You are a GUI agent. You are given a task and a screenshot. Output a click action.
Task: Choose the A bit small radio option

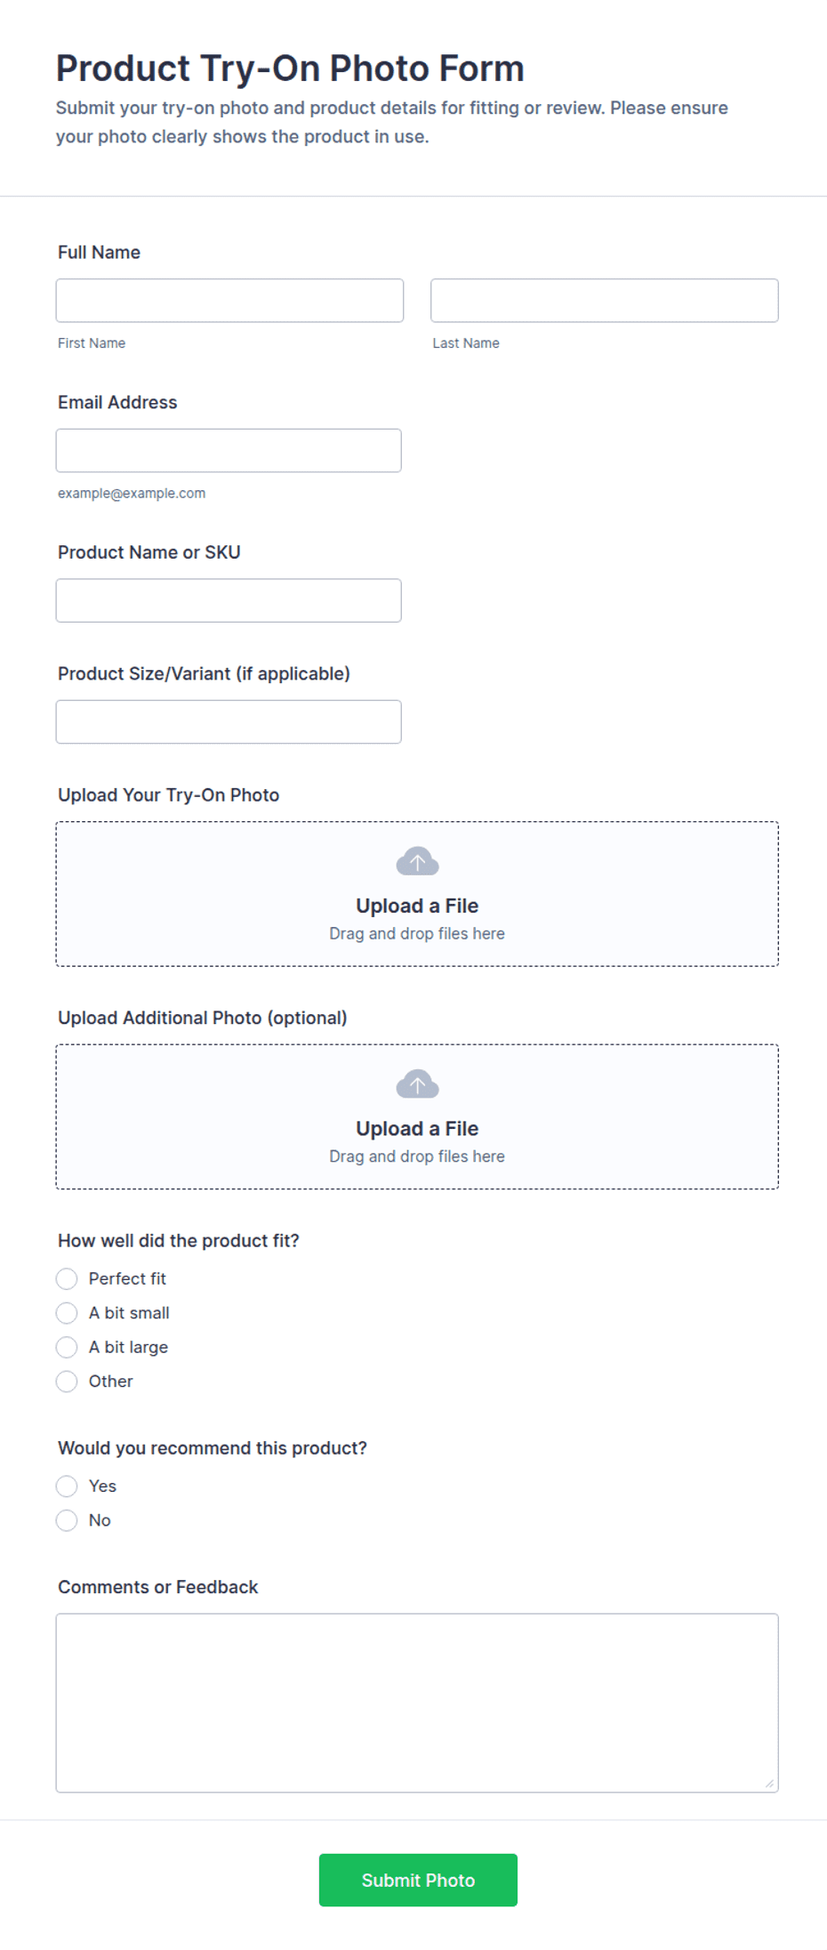pos(67,1313)
